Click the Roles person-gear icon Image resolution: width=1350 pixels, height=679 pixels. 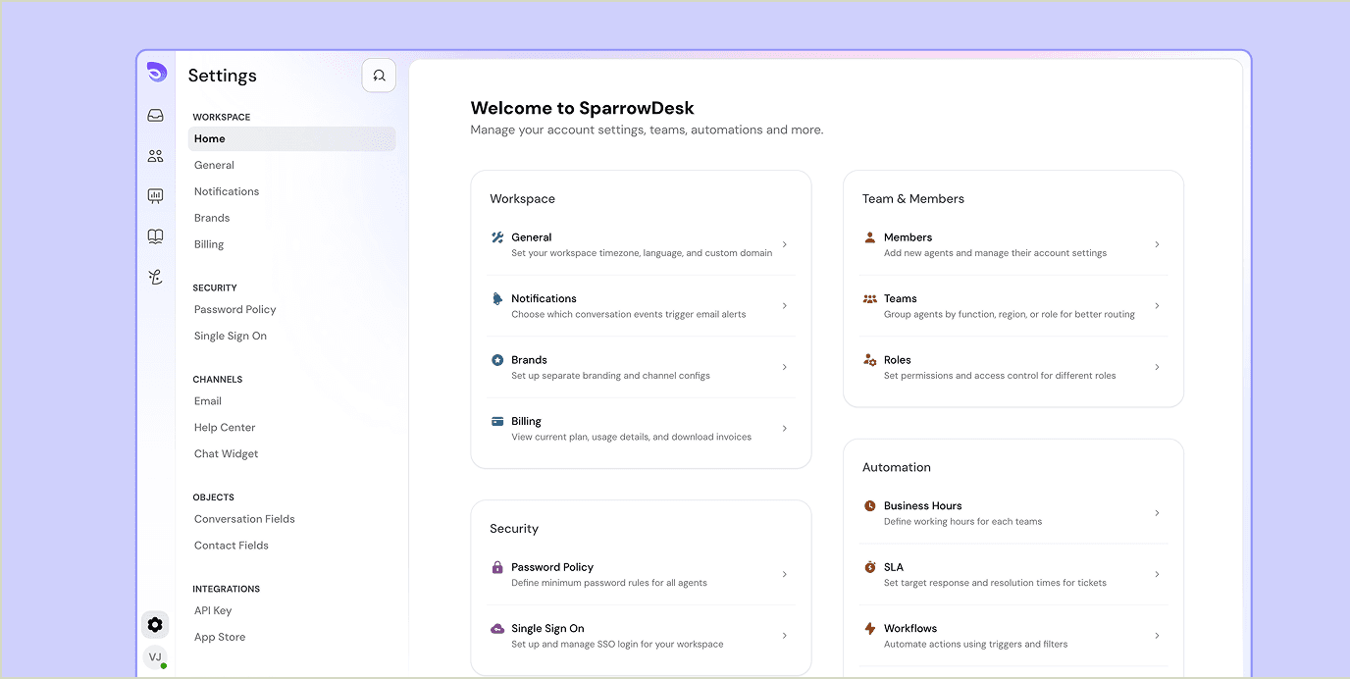click(869, 360)
